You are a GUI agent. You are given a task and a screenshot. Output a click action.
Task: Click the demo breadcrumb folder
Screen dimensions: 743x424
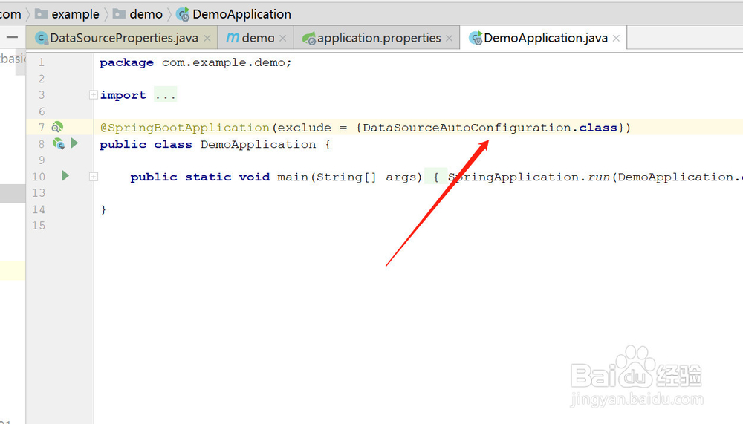(138, 14)
